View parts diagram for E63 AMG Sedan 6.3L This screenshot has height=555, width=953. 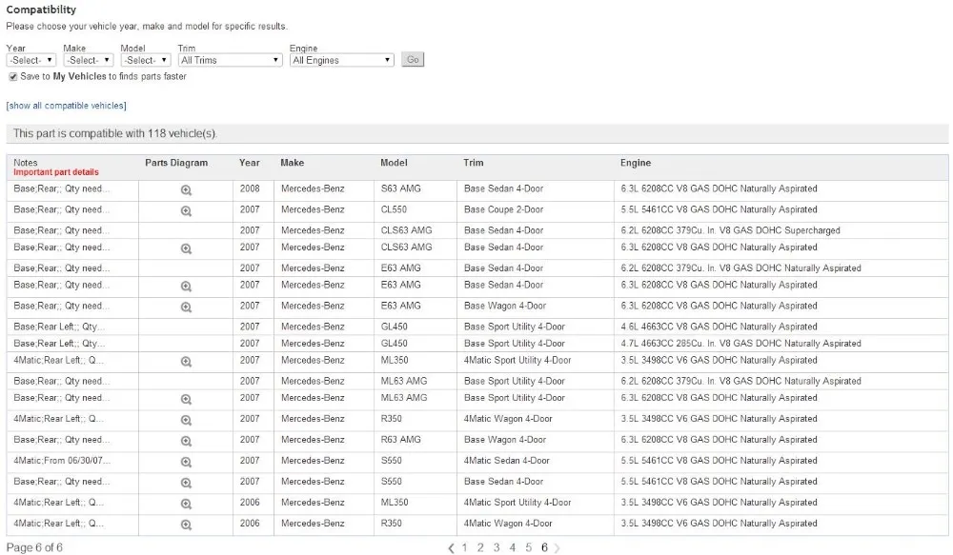(186, 286)
